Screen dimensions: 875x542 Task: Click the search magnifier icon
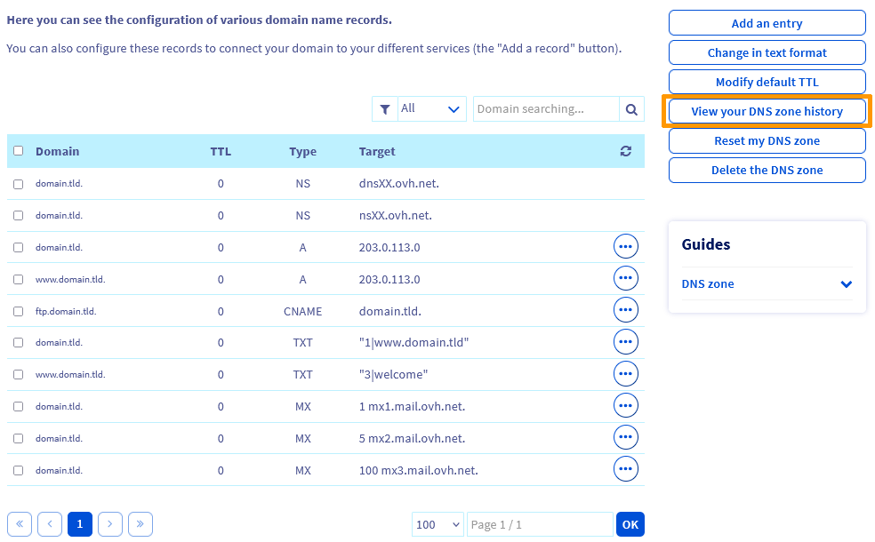631,108
